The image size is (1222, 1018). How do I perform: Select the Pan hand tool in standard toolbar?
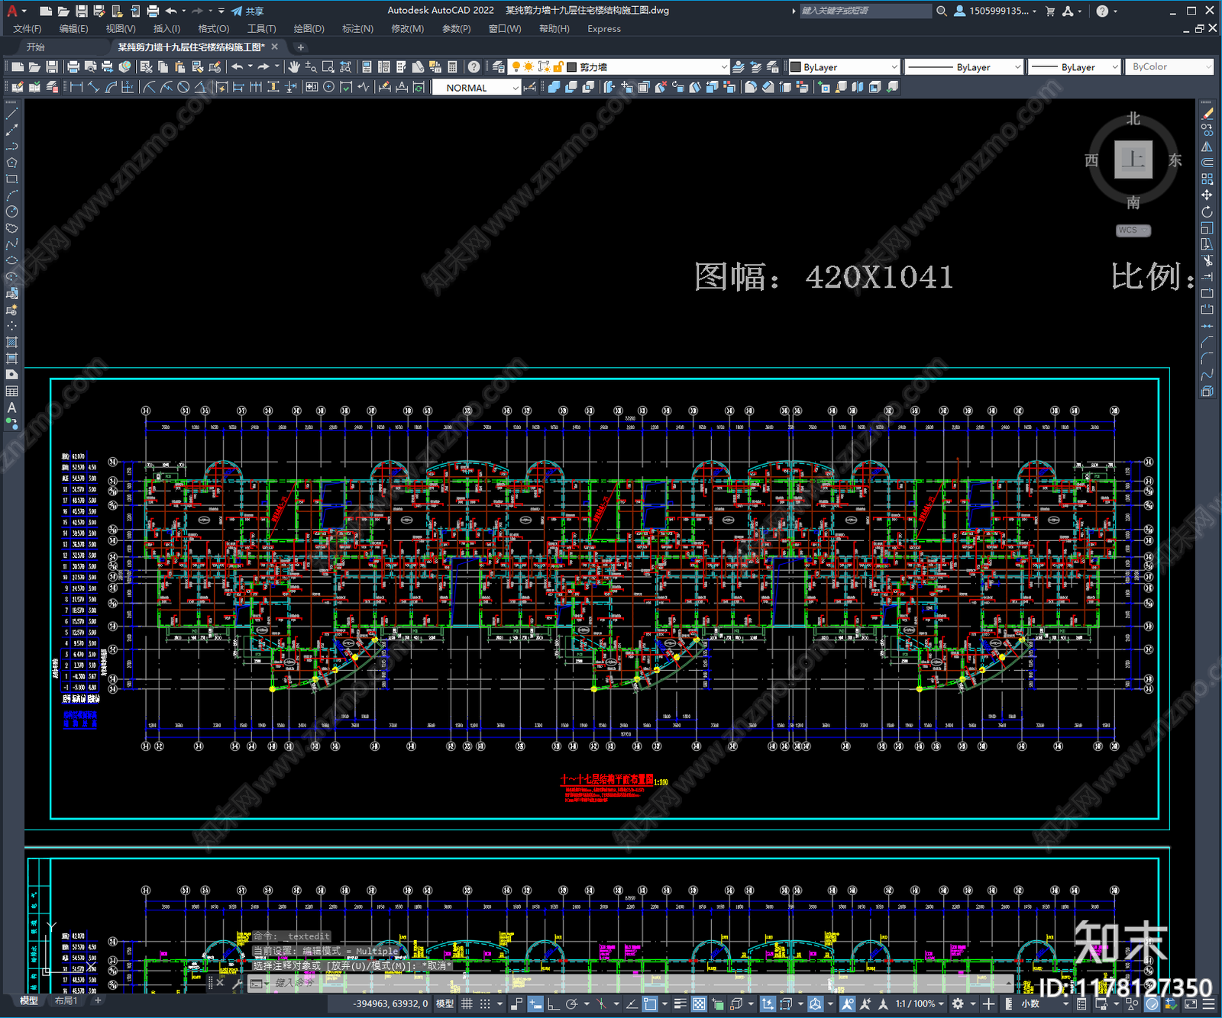[x=293, y=67]
